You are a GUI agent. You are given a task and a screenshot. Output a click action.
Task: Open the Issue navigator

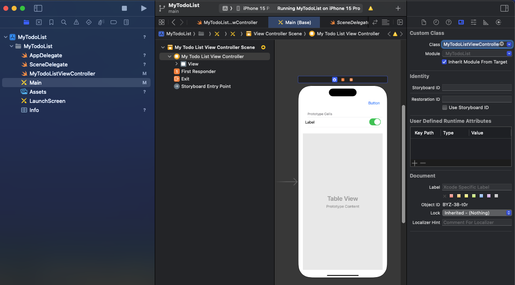[x=76, y=22]
